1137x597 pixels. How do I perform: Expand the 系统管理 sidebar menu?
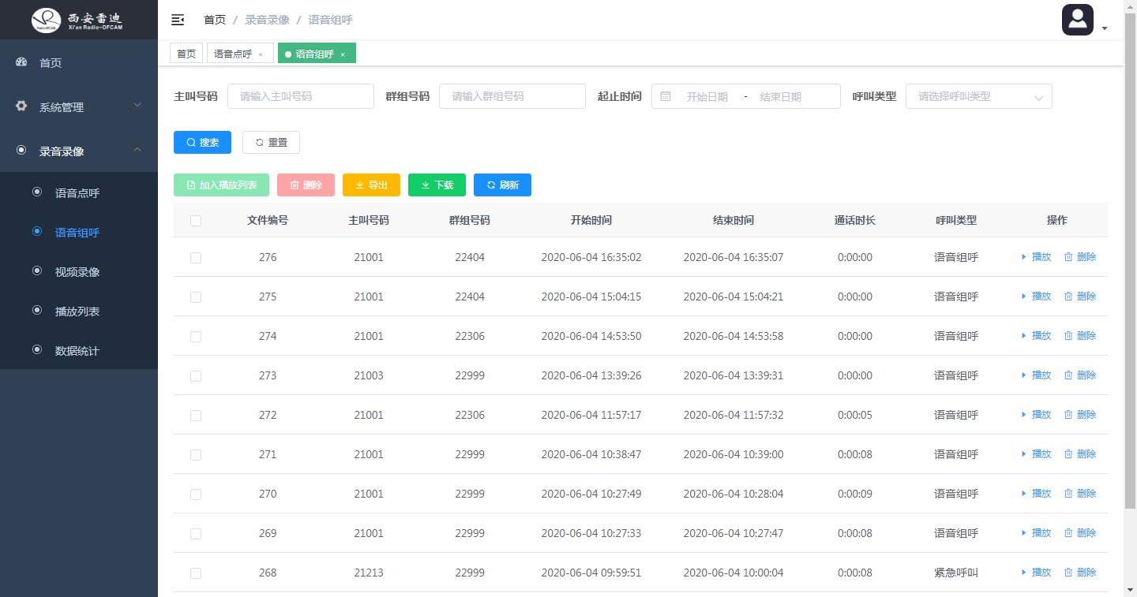(79, 106)
